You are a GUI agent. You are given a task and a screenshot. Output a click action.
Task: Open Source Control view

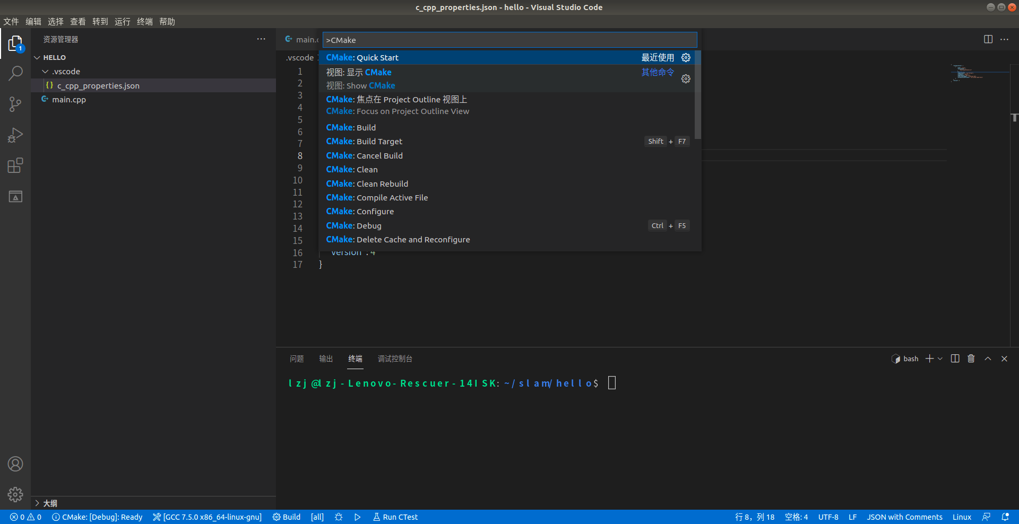[x=15, y=104]
